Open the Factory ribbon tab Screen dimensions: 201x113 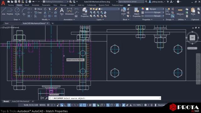(x=11, y=5)
